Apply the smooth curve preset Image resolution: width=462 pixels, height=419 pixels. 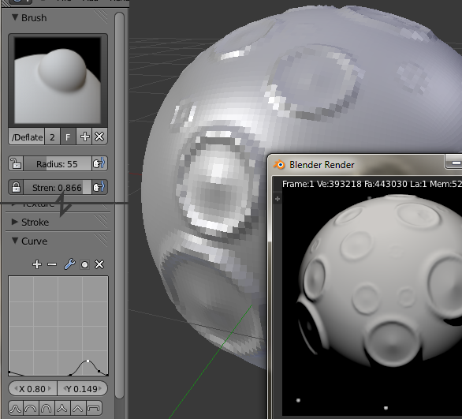click(x=16, y=408)
